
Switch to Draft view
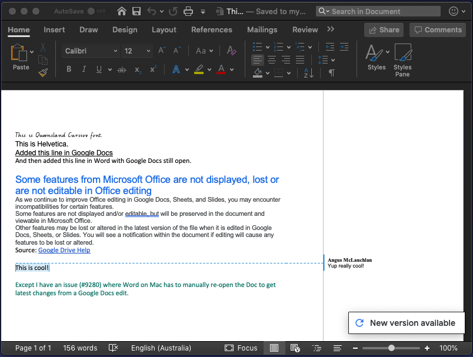click(337, 348)
